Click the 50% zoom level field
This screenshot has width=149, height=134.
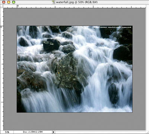pos(7,132)
